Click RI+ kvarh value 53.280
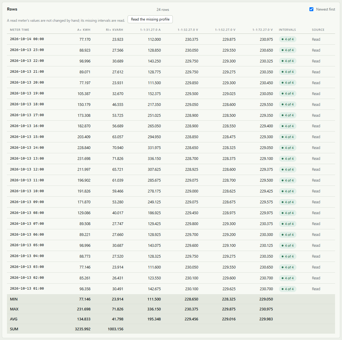This screenshot has width=342, height=340. pos(118,202)
